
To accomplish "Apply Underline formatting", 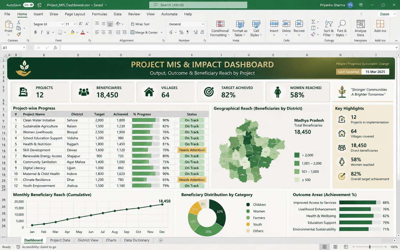I will (48, 32).
